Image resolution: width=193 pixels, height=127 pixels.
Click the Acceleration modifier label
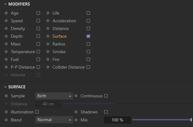click(x=64, y=21)
